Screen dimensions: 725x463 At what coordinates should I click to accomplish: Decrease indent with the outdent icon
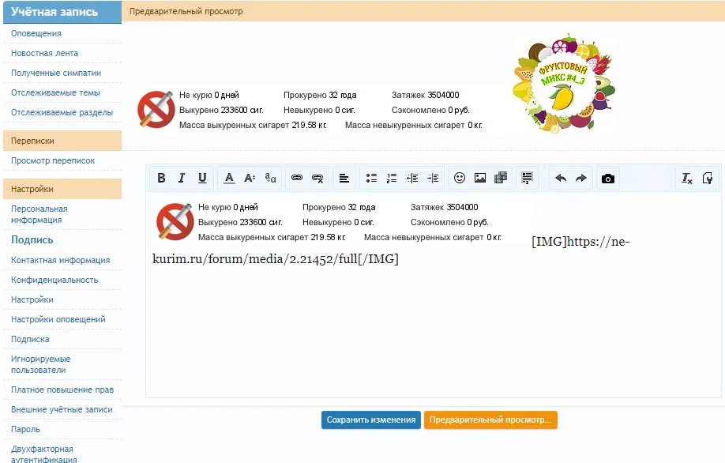pos(412,178)
